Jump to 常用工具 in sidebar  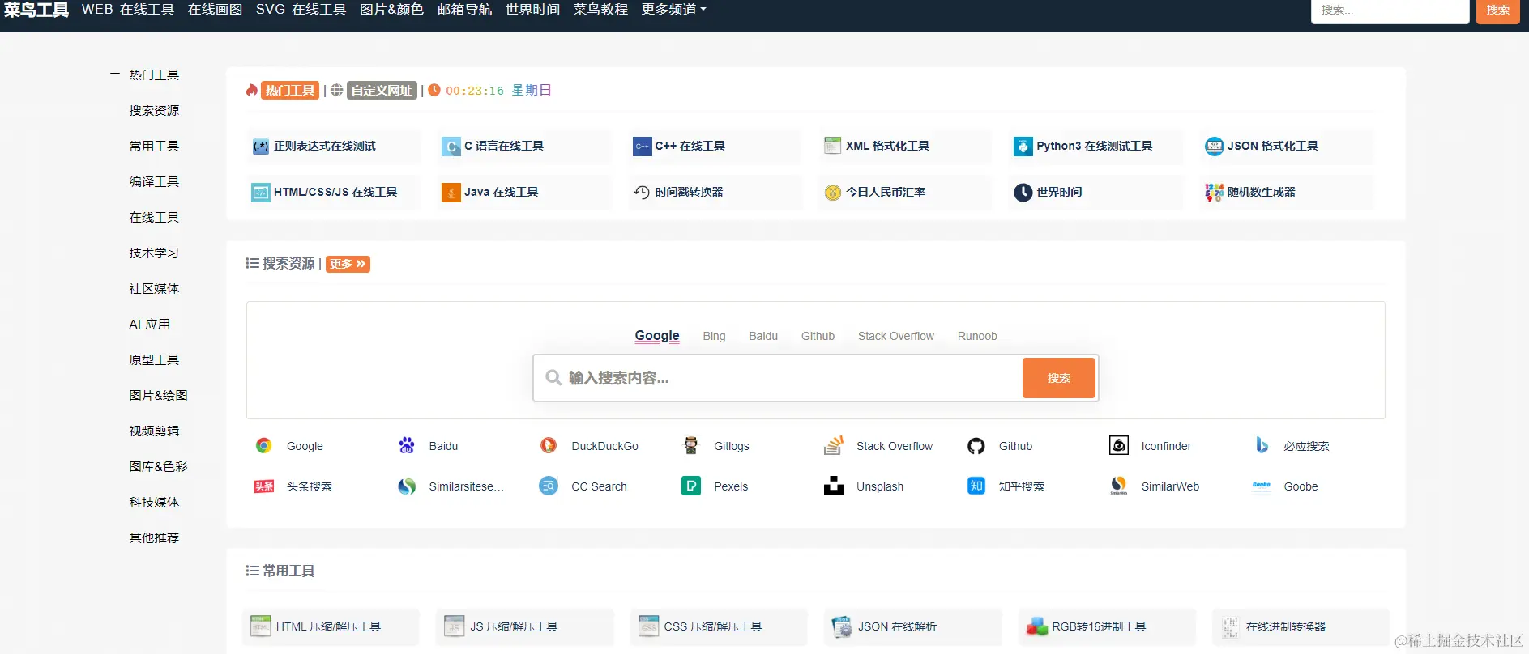coord(154,146)
